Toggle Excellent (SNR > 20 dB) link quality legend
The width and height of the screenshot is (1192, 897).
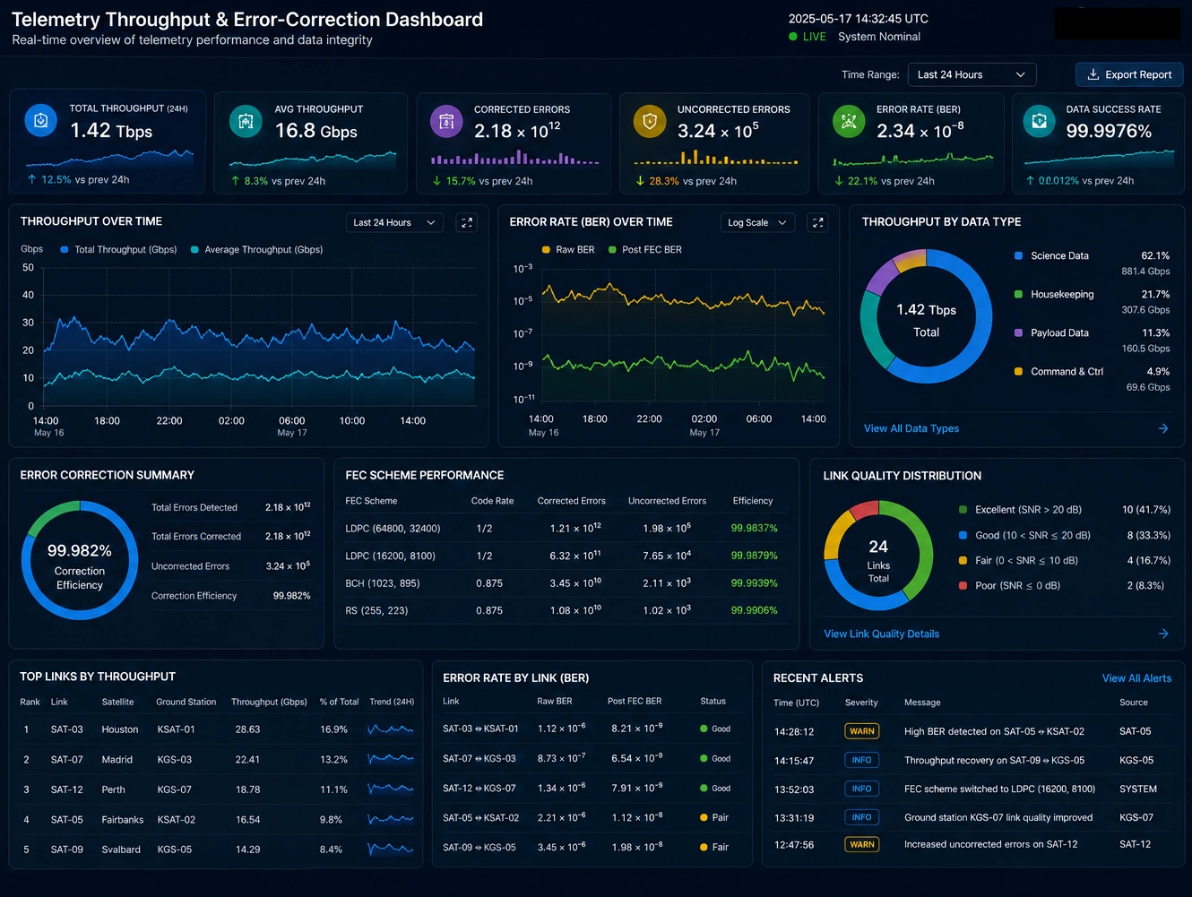pyautogui.click(x=1020, y=509)
